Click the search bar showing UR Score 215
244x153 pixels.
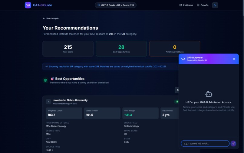[116, 5]
